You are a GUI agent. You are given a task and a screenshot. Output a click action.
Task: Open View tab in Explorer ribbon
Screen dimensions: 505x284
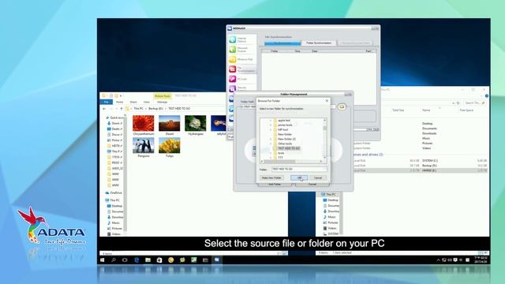147,102
